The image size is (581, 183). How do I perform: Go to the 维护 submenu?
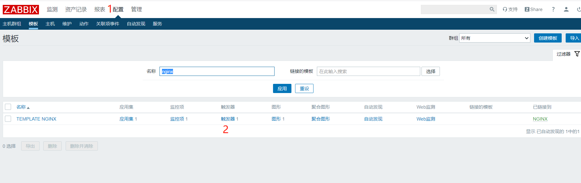click(x=67, y=24)
